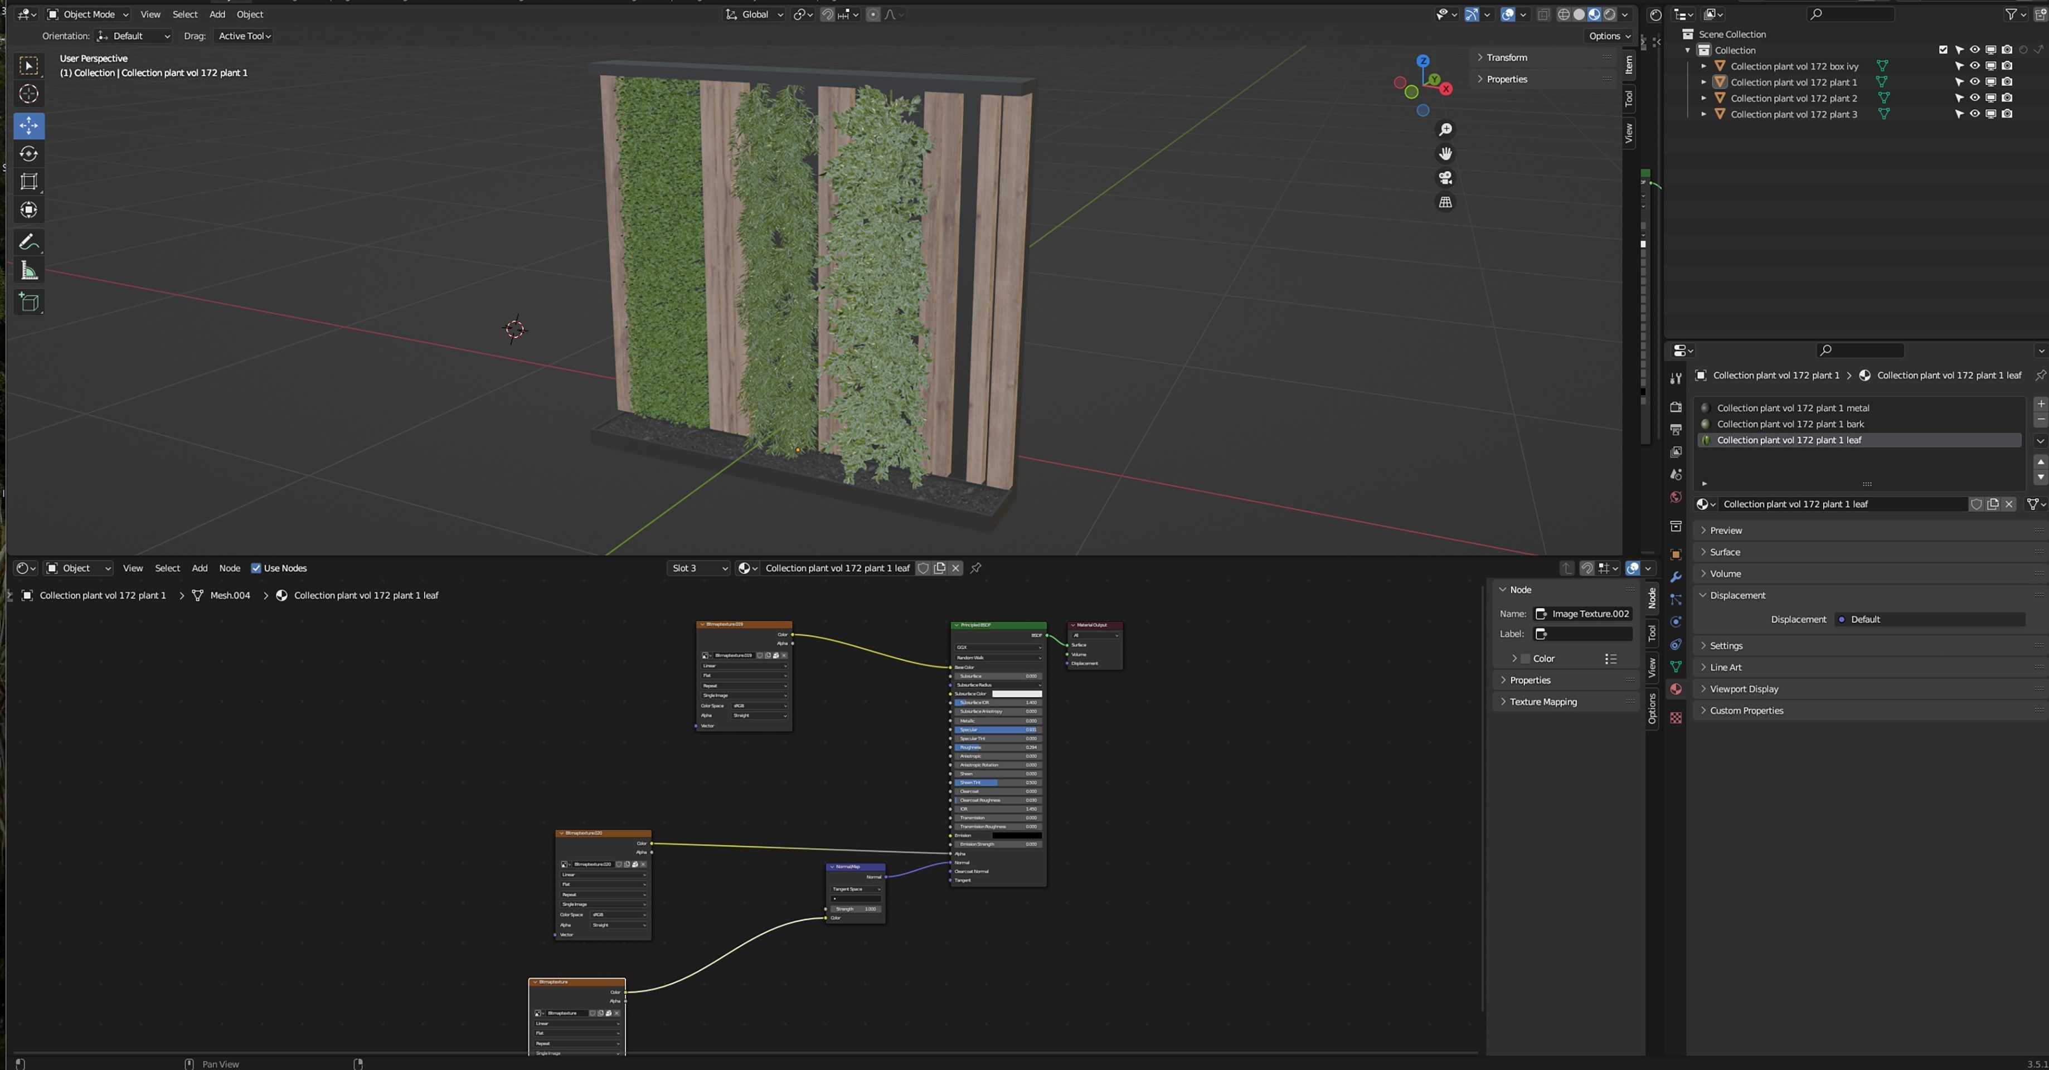Switch to node sidebar Options tab

tap(1652, 709)
